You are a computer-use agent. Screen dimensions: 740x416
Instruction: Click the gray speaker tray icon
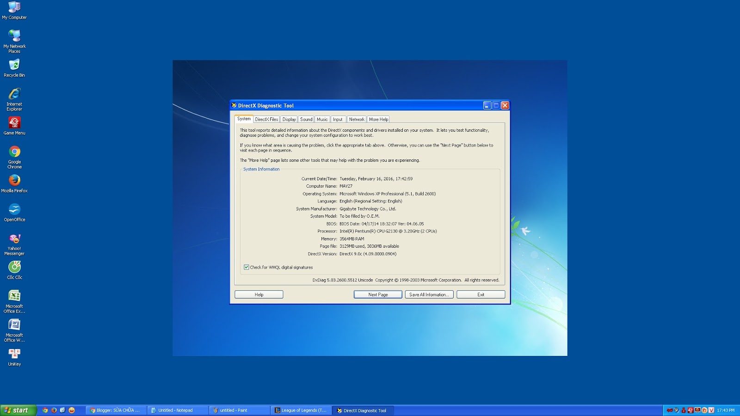[676, 410]
